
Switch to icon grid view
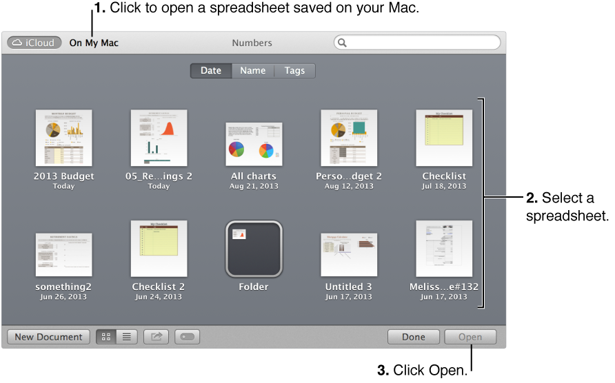(106, 337)
